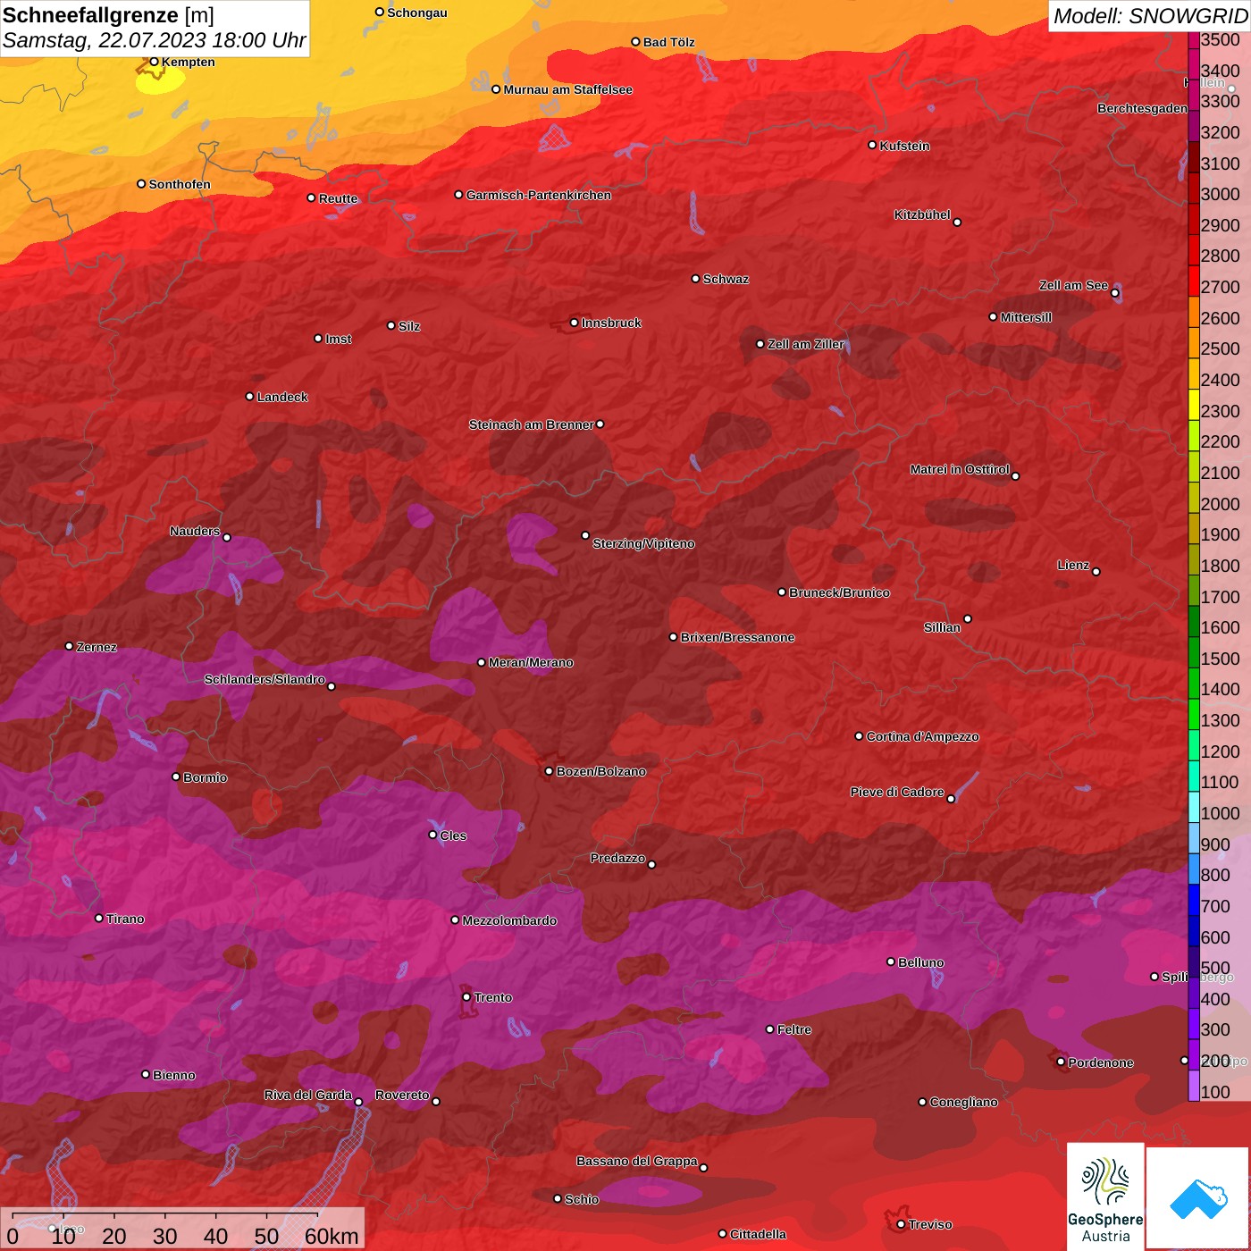The image size is (1251, 1251).
Task: Click the blue mountain cloud logo
Action: click(x=1198, y=1199)
